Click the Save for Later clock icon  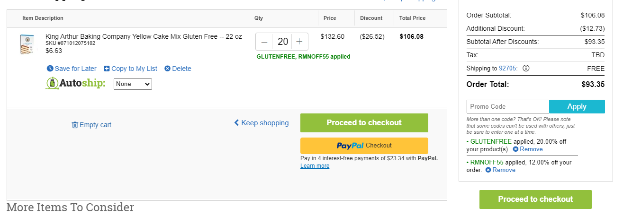pos(50,69)
